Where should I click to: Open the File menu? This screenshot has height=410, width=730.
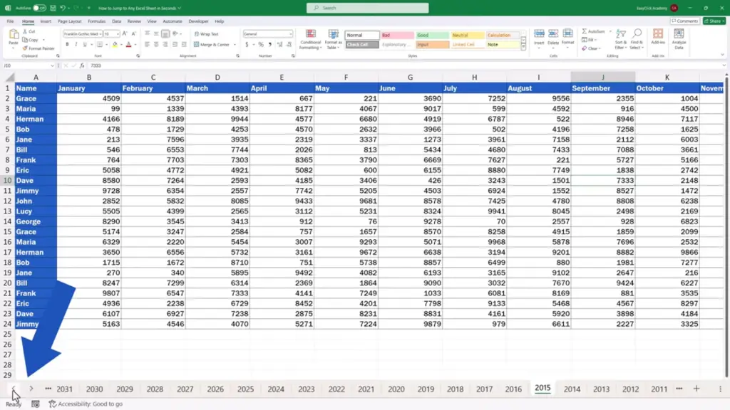click(x=10, y=21)
